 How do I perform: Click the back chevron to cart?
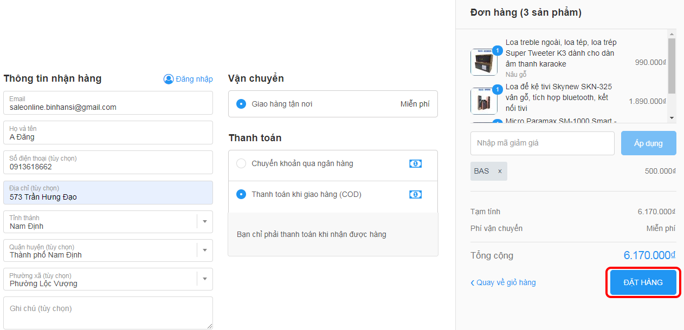(473, 283)
